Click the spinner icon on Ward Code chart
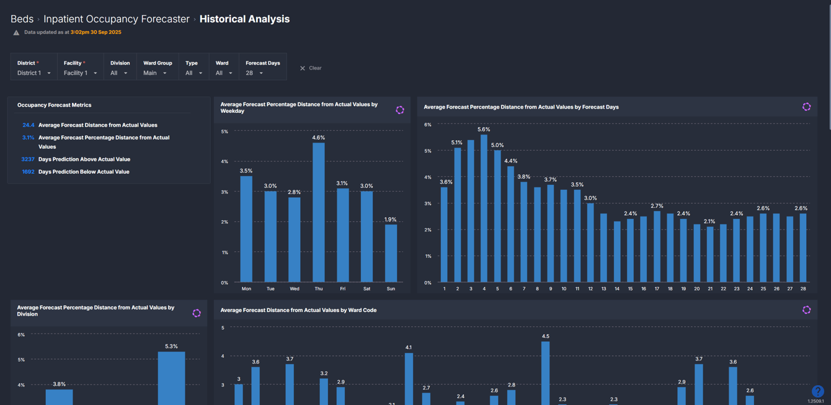The image size is (831, 405). (806, 309)
